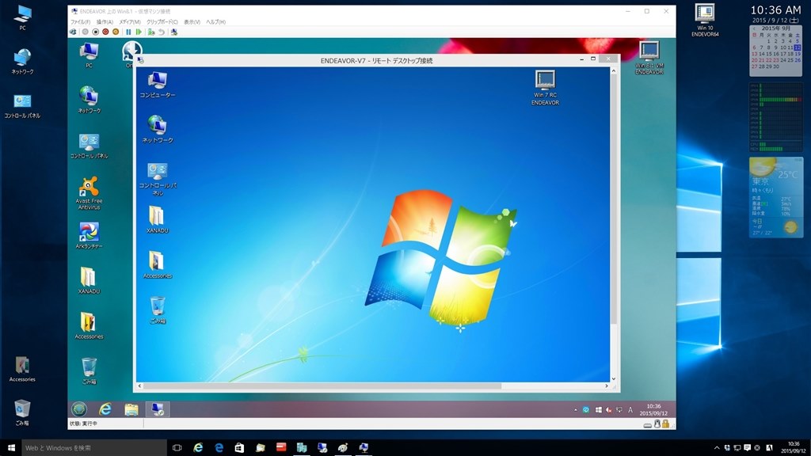Open the 操作(A) menu
The width and height of the screenshot is (811, 456).
(105, 22)
